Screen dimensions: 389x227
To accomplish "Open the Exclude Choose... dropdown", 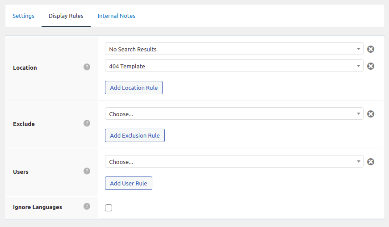I will pos(234,113).
